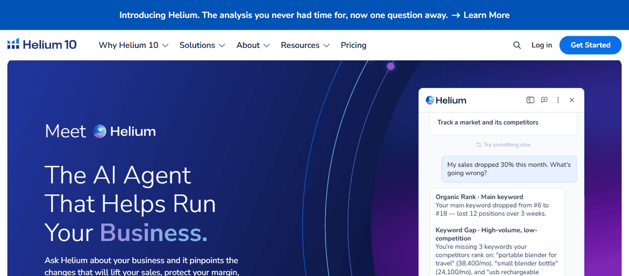The image size is (629, 276).
Task: Open the search magnifier icon
Action: click(x=517, y=45)
